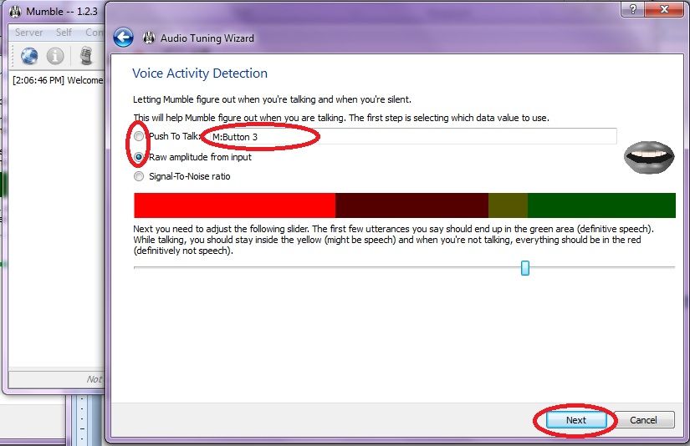This screenshot has width=690, height=446.
Task: Open server information icon in Mumble toolbar
Action: tap(55, 56)
